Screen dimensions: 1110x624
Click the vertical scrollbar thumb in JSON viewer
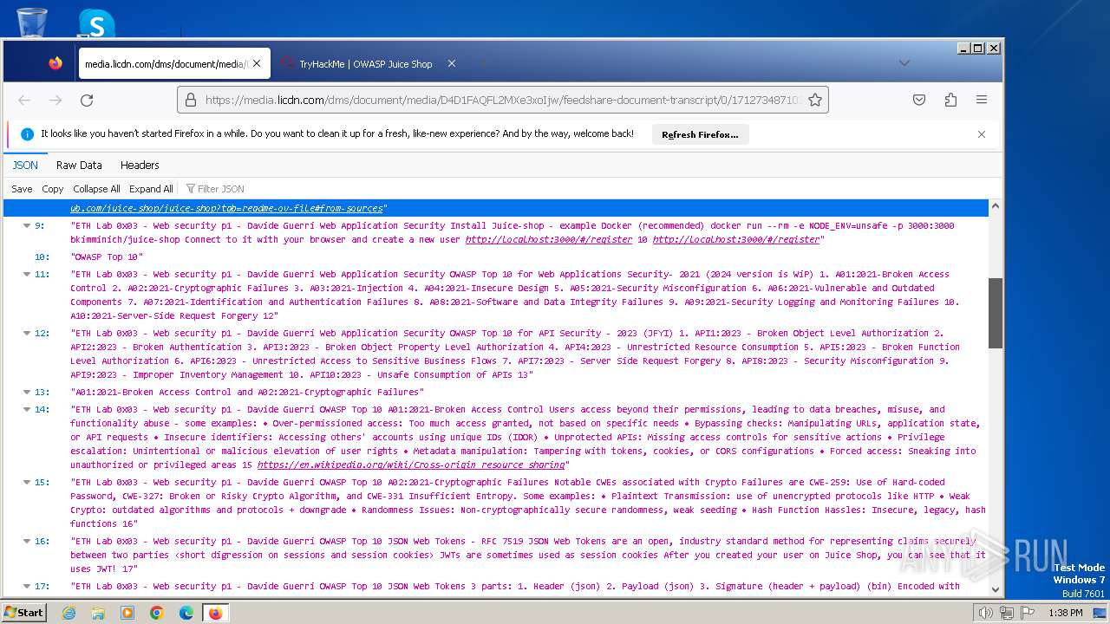995,313
